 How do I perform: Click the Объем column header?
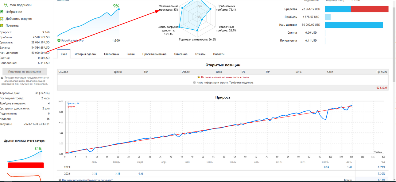(x=186, y=72)
